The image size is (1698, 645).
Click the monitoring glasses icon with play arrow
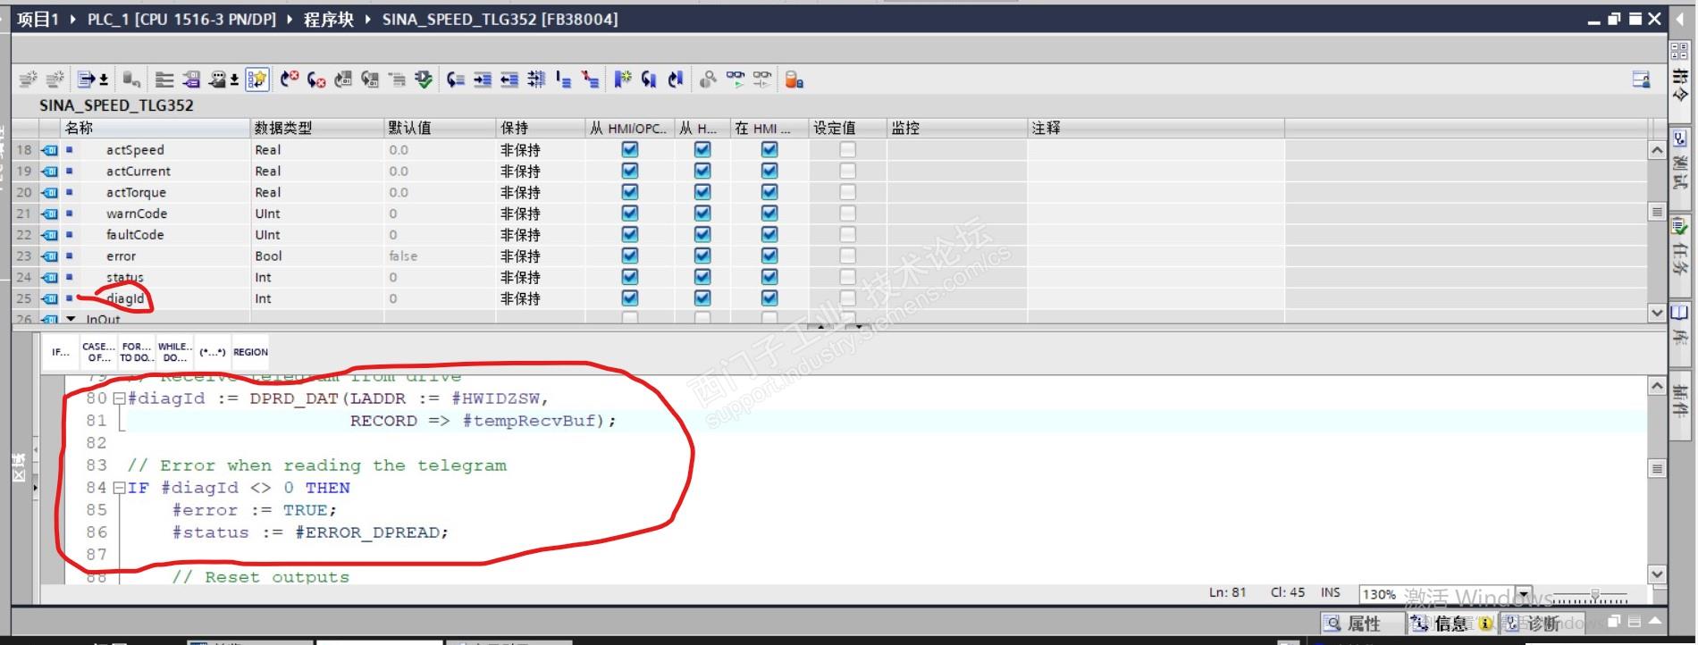735,80
